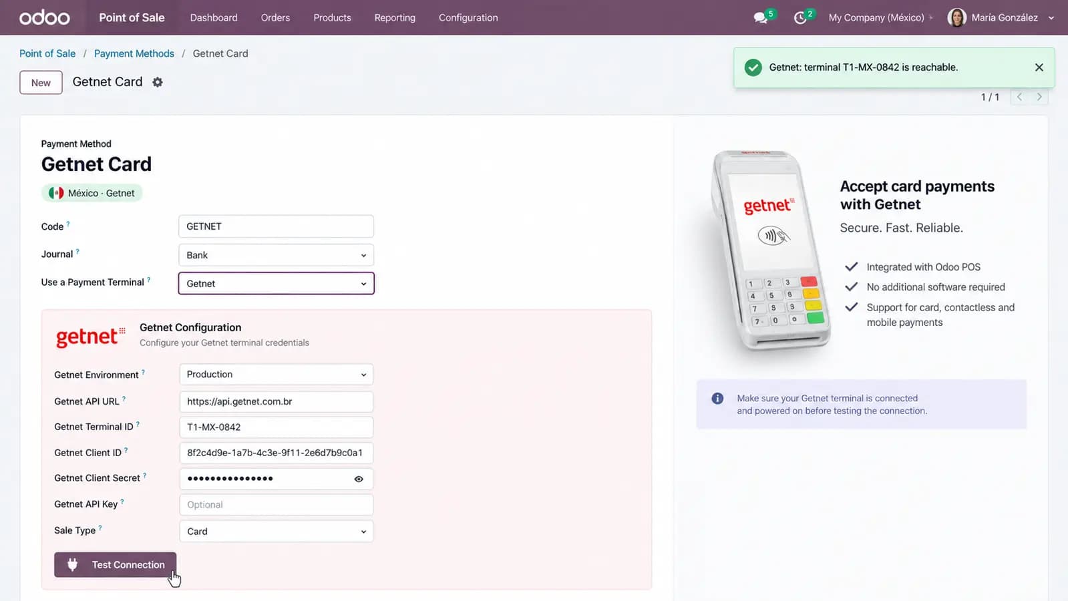Click the Odoo logo

tap(44, 17)
